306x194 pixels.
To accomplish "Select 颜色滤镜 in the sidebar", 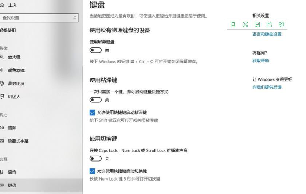I will click(16, 70).
